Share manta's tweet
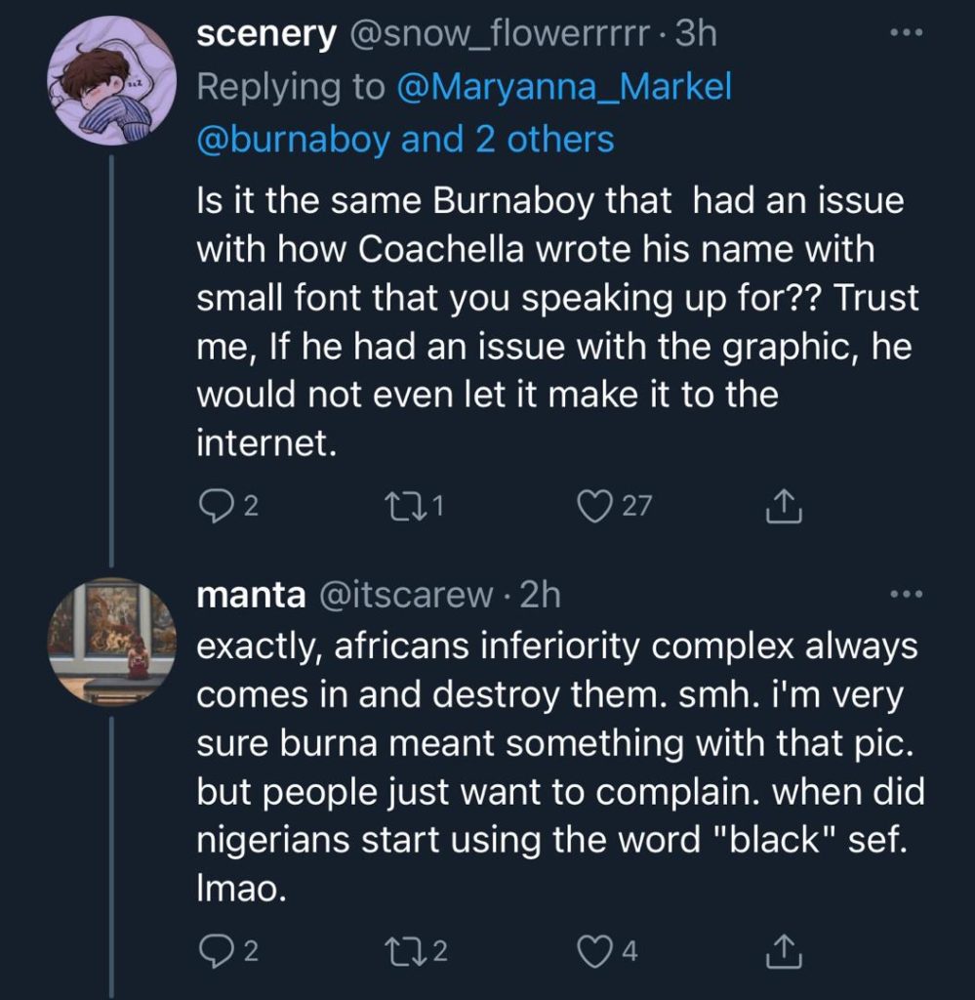Viewport: 975px width, 1000px height. (783, 951)
